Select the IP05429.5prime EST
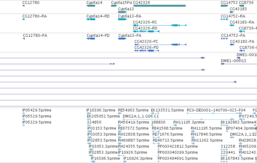This screenshot has width=257, height=163. tap(24, 113)
